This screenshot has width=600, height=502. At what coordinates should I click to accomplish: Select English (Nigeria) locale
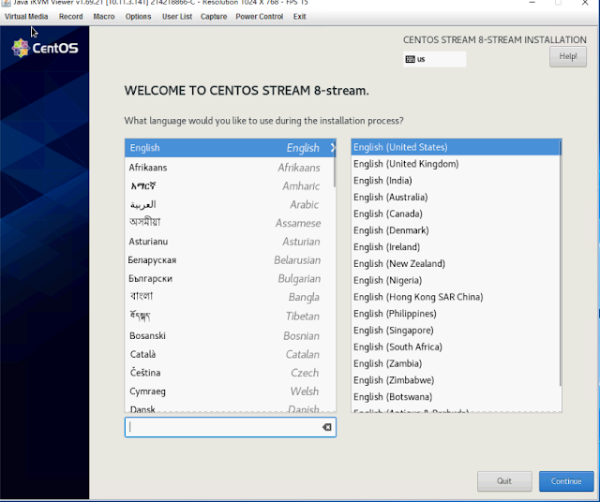tap(456, 280)
